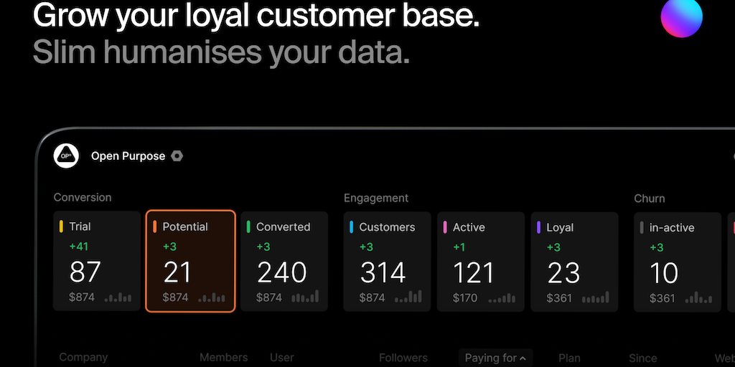This screenshot has width=735, height=367.
Task: Open the Converted segment card
Action: coord(284,261)
